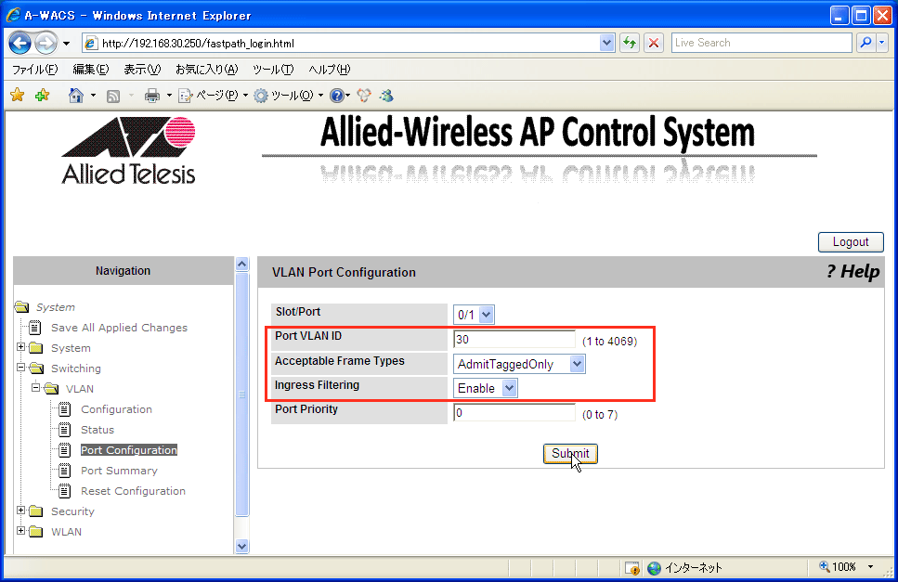
Task: Refresh the page with green arrows icon
Action: [630, 43]
